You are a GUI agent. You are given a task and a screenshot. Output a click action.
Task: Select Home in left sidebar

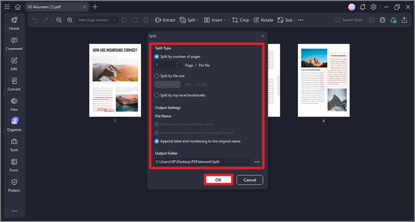[14, 23]
